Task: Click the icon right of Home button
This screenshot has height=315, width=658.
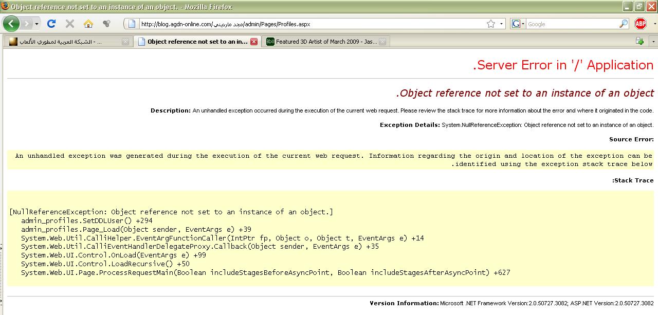Action: [106, 24]
